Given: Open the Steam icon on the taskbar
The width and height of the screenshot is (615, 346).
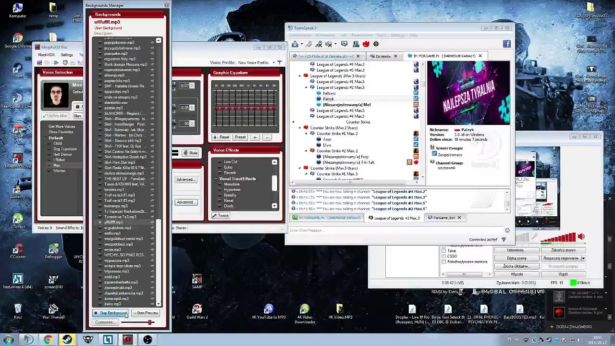Looking at the screenshot, I should (67, 340).
